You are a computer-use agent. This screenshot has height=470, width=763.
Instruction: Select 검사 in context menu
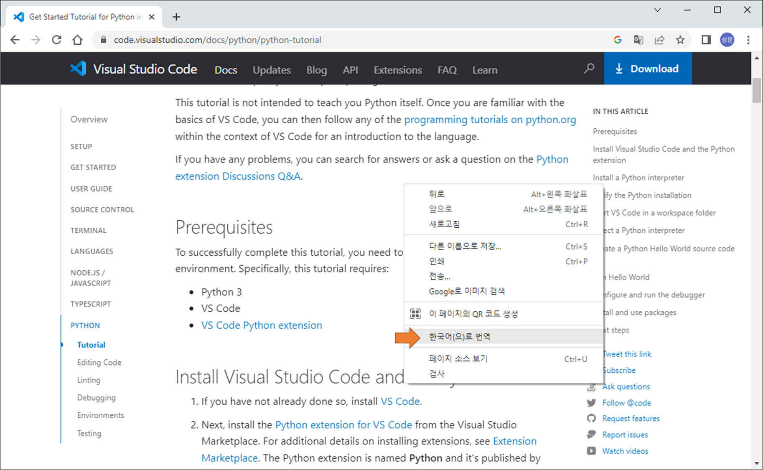coord(504,374)
